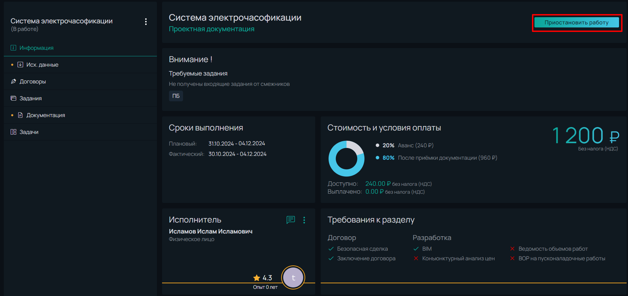The height and width of the screenshot is (296, 628).
Task: Click the Задания list icon
Action: coord(13,98)
